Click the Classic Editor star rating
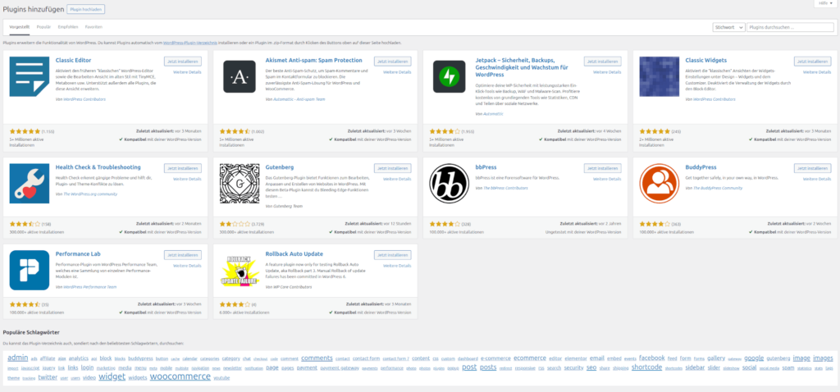This screenshot has width=840, height=392. pyautogui.click(x=25, y=131)
